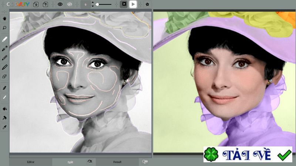296x166 pixels.
Task: Select the freehand squiggle drawing mode
Action: [x=4, y=88]
